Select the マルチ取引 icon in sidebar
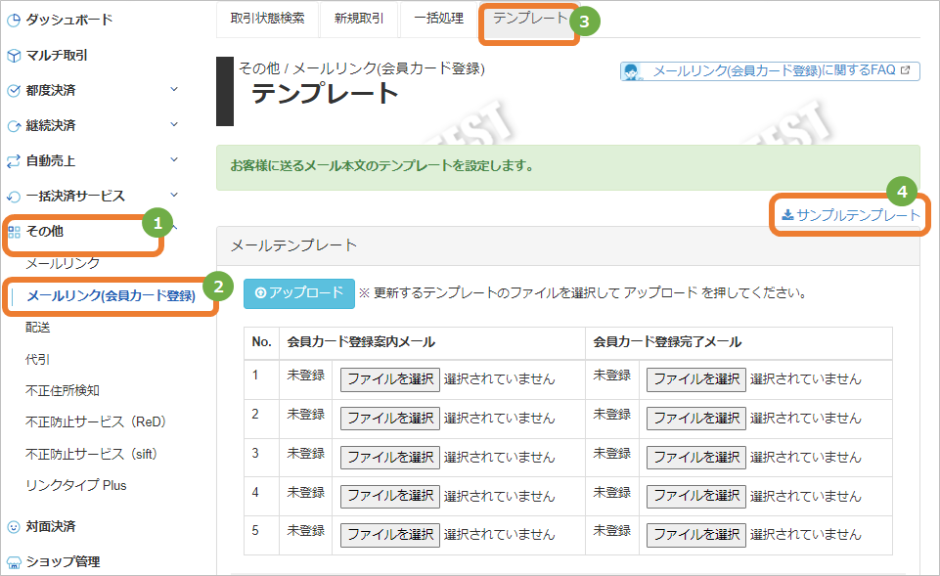Viewport: 940px width, 576px height. click(14, 54)
